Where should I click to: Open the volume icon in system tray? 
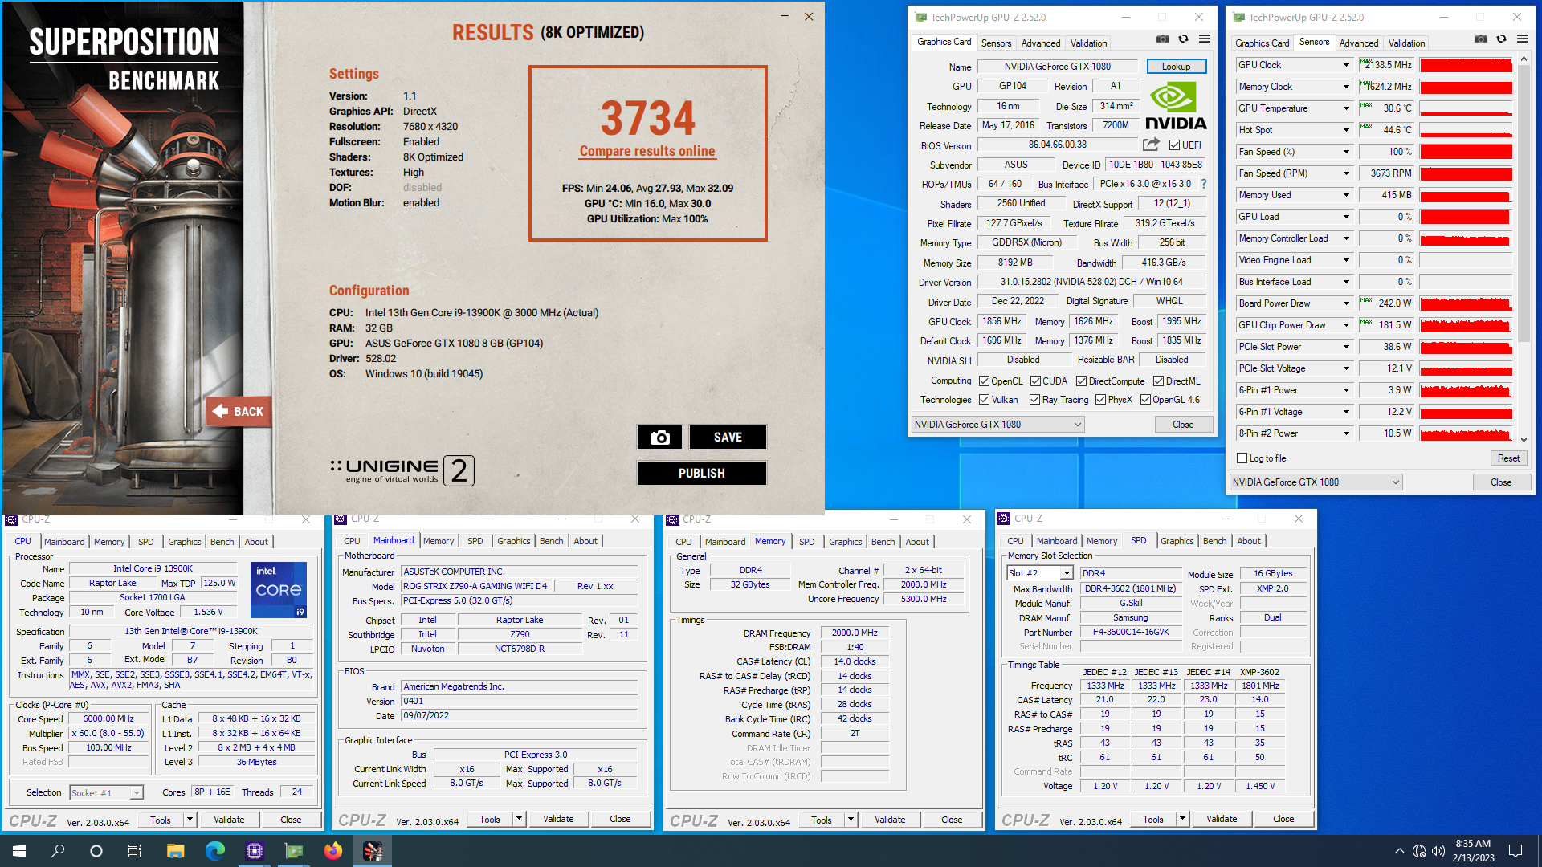click(x=1438, y=851)
